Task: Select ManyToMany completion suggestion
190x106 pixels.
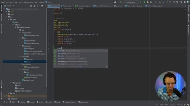Action: (x=80, y=54)
